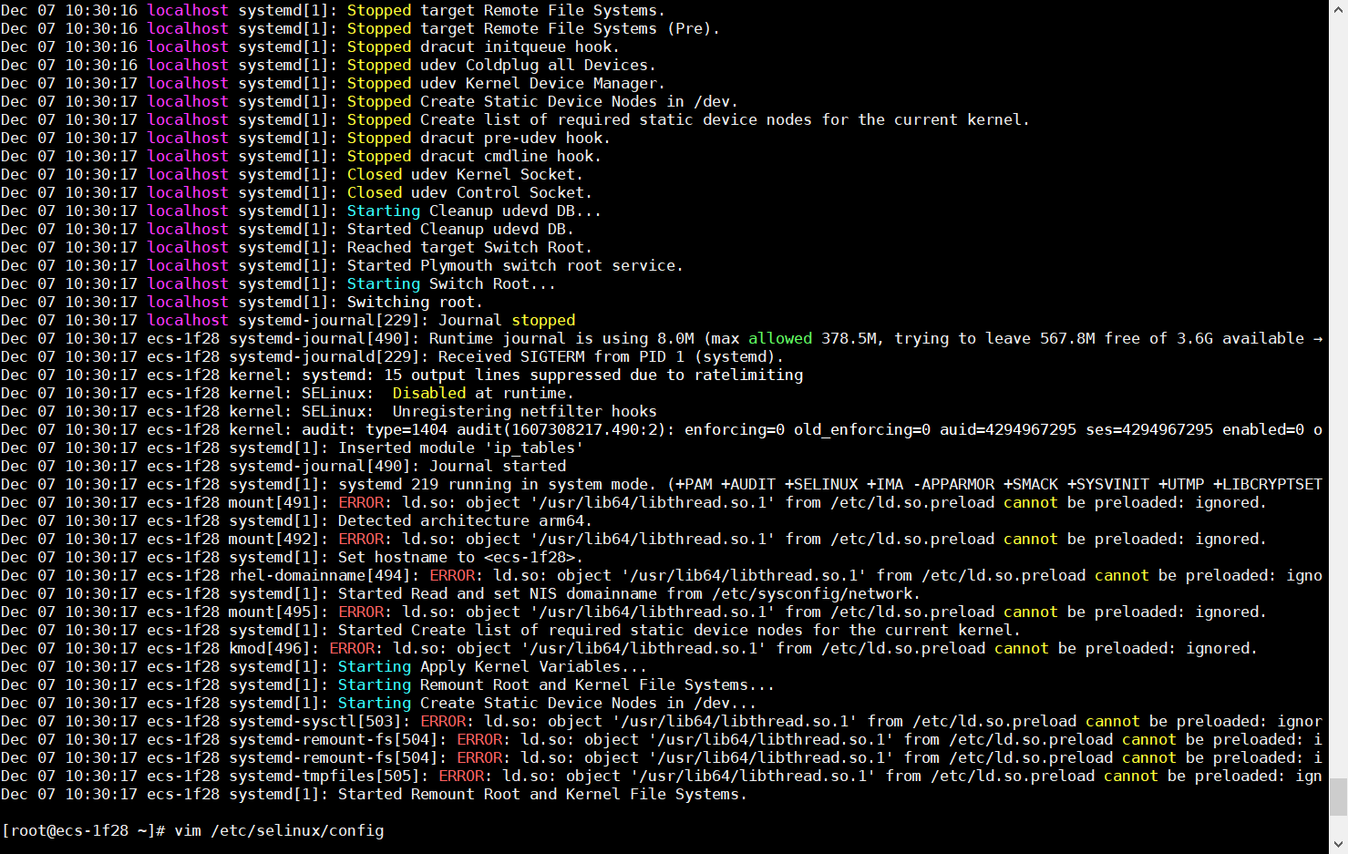The image size is (1348, 854).
Task: Select the 'Journal started' systemd-journal[490] line
Action: point(283,466)
